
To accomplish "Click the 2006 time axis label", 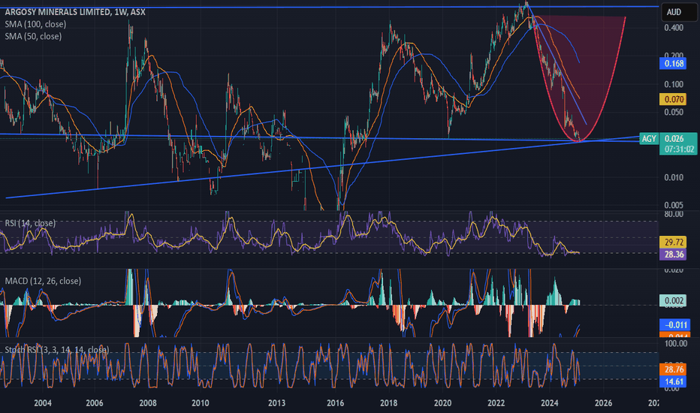I will point(94,402).
